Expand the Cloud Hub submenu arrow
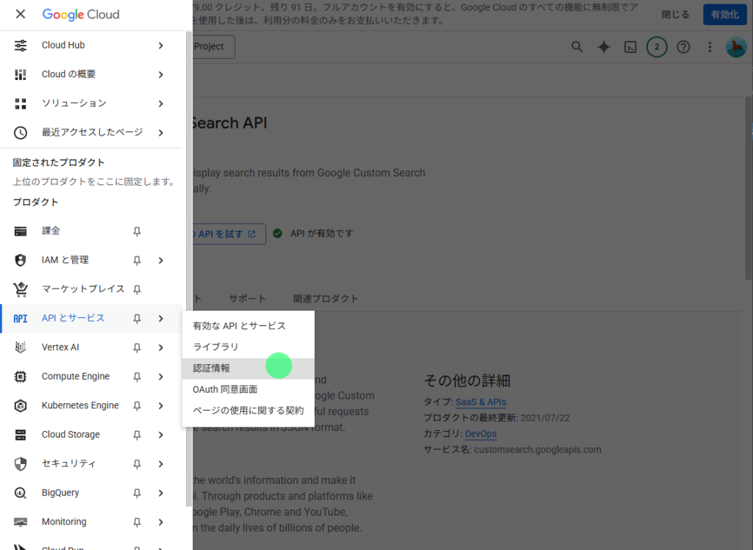This screenshot has height=550, width=753. pos(160,46)
